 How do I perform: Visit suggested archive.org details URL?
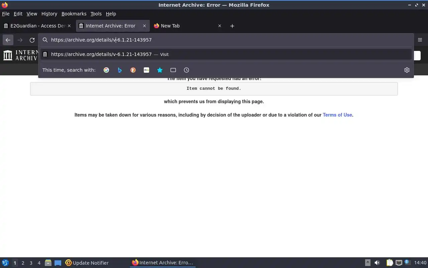click(226, 54)
